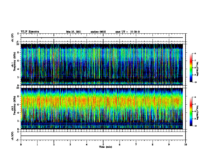Click the "ch.1(V)" vertical axis label

[x=12, y=38]
